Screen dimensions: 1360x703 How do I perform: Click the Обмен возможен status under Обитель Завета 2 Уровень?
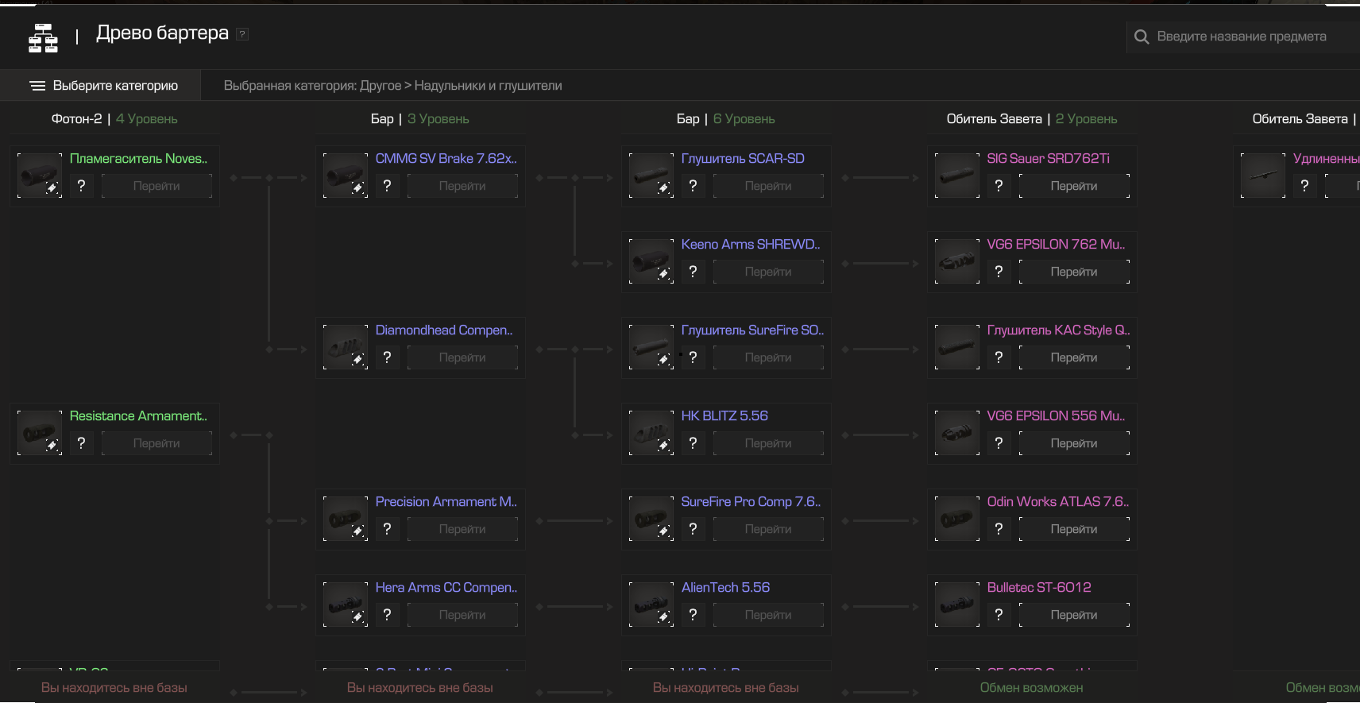[1031, 688]
